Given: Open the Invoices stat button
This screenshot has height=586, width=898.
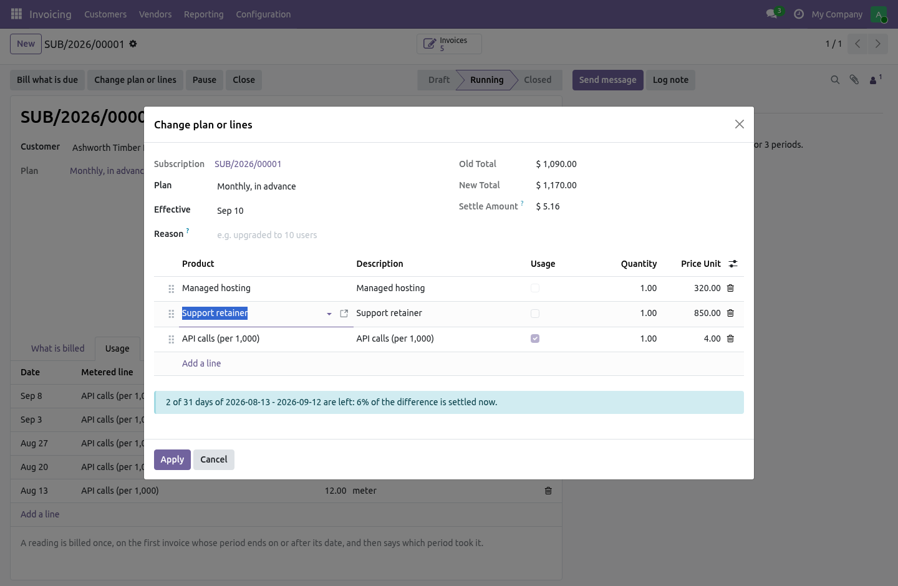Looking at the screenshot, I should (449, 44).
